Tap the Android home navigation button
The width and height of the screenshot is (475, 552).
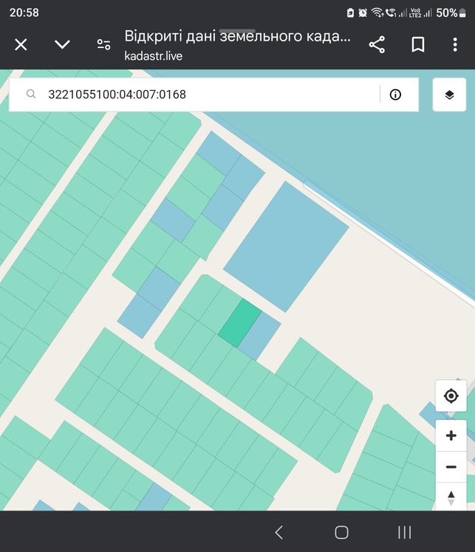[x=341, y=532]
